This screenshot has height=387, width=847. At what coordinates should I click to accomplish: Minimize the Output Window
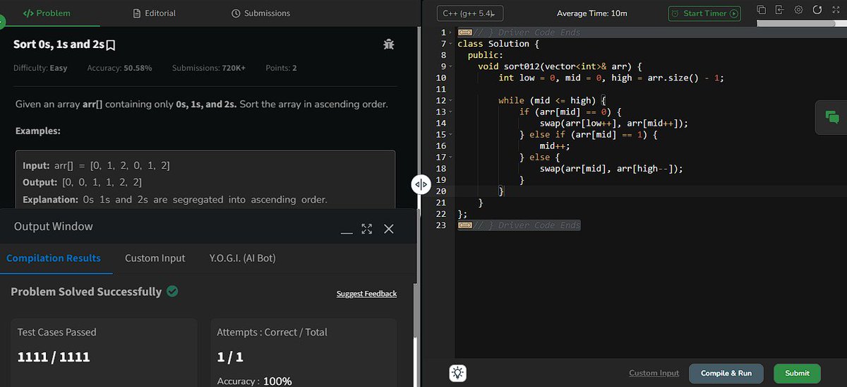tap(346, 232)
